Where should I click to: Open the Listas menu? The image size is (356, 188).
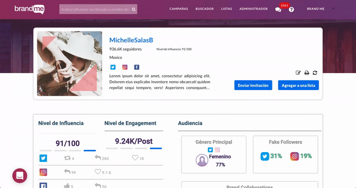227,9
